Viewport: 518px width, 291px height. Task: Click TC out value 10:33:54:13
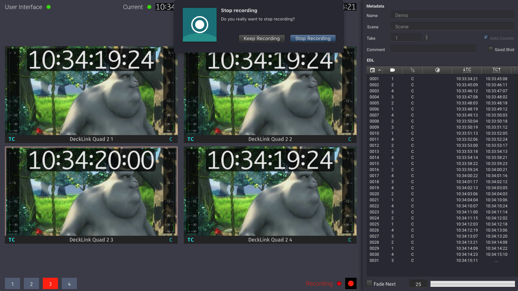point(496,151)
